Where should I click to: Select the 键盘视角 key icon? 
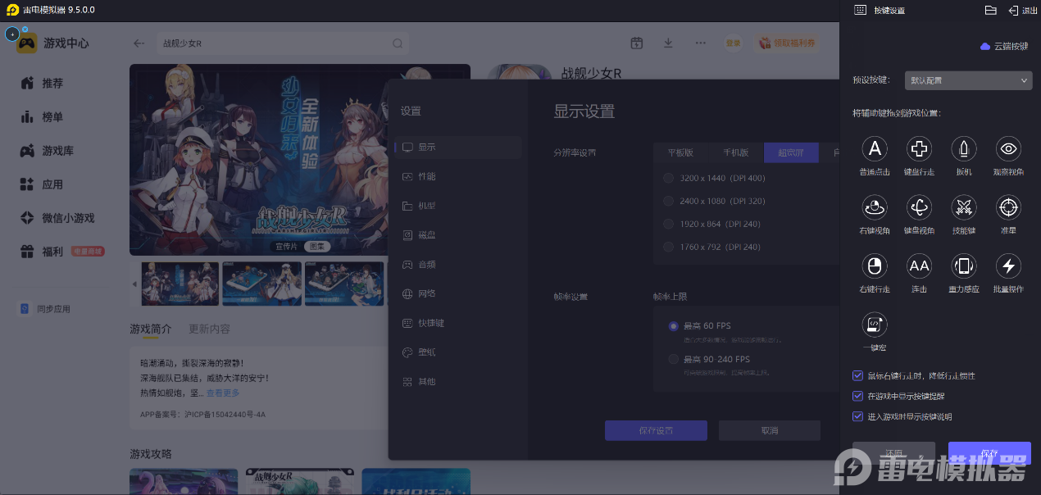(919, 207)
